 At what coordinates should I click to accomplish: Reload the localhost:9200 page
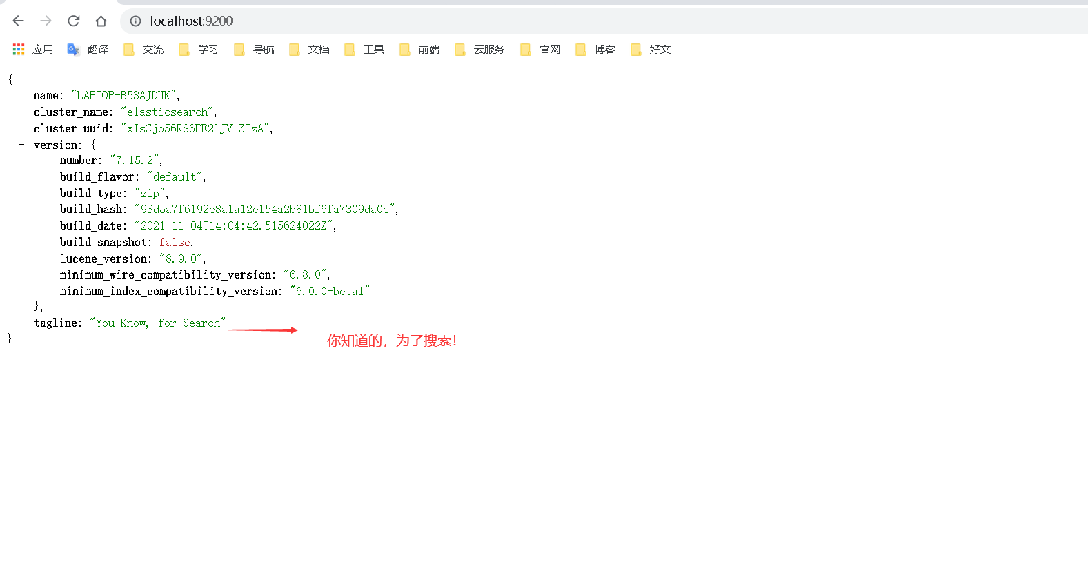point(74,21)
